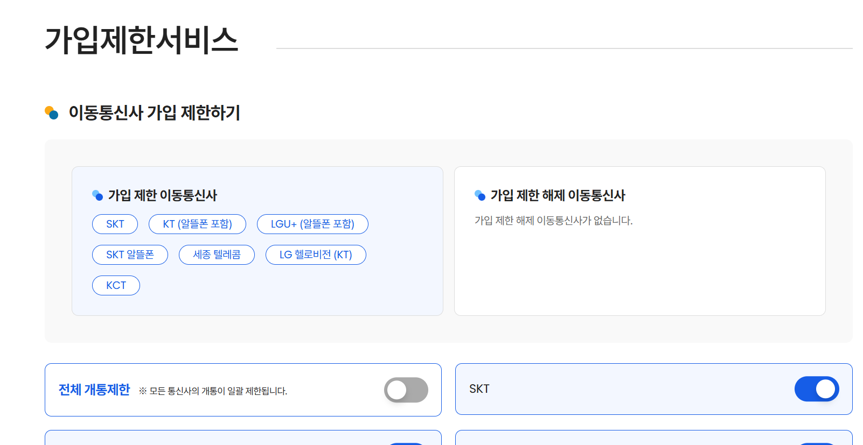Click the SKT carrier tag
Viewport: 863px width, 445px height.
coord(115,224)
